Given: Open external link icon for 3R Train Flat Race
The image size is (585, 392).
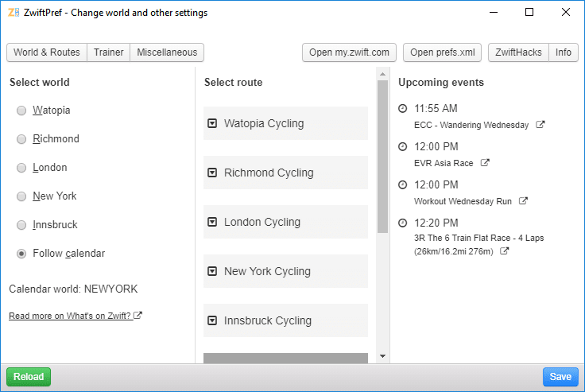Looking at the screenshot, I should pos(504,251).
